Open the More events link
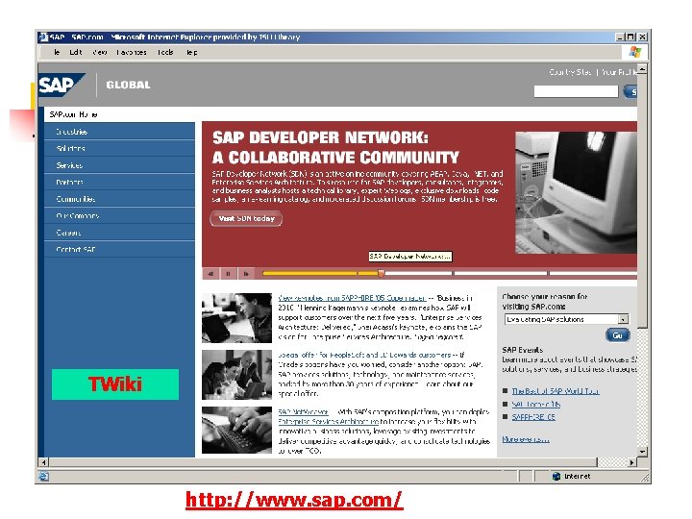This screenshot has width=692, height=519. tap(526, 439)
